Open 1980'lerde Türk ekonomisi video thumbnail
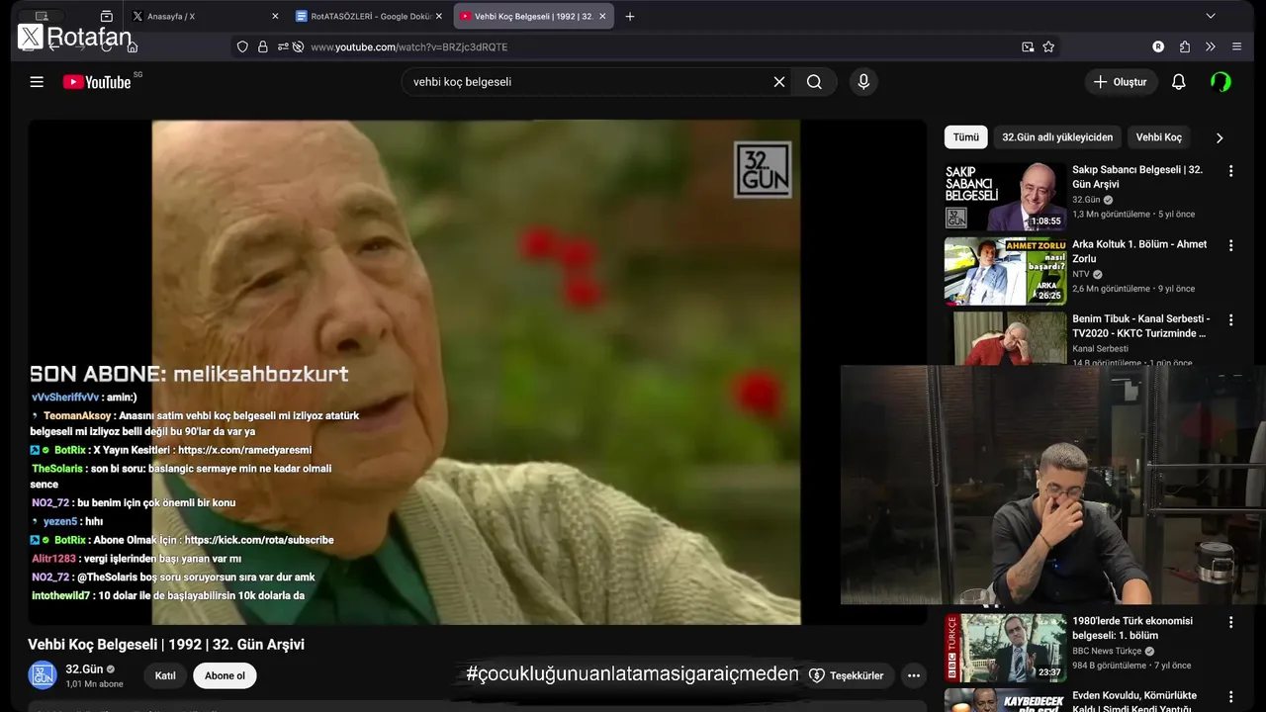Screen dimensions: 1266x712 (1005, 648)
